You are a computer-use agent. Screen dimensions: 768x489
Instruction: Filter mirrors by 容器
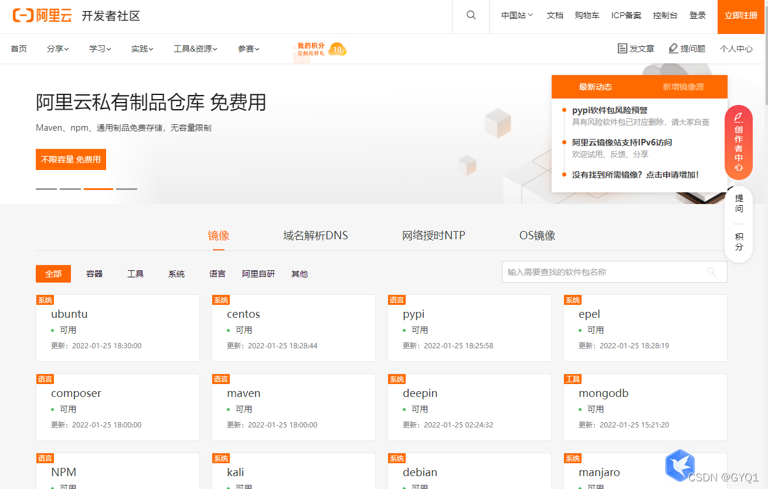pos(94,274)
